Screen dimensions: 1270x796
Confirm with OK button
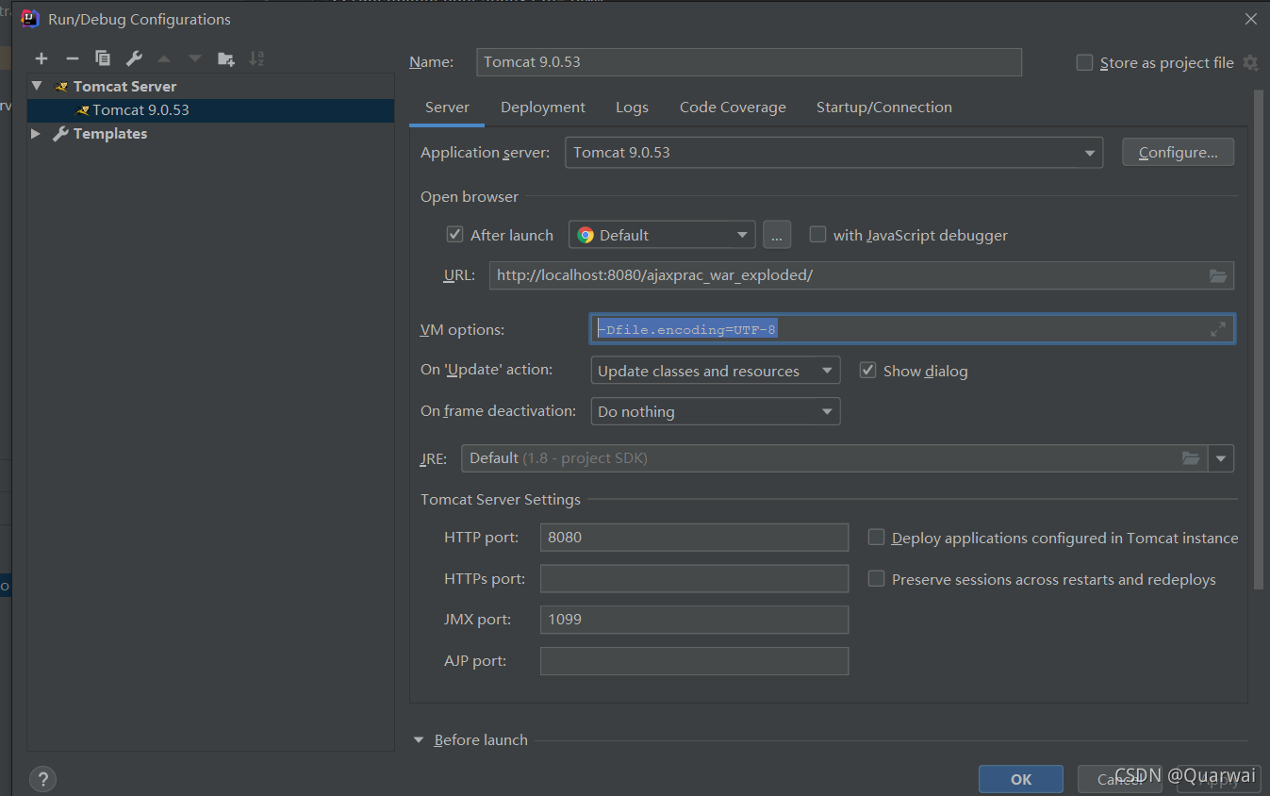pos(1021,779)
